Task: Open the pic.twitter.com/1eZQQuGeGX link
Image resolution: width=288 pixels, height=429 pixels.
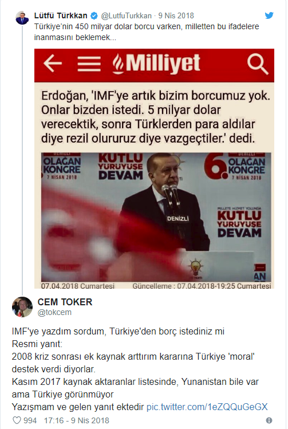Action: (207, 407)
